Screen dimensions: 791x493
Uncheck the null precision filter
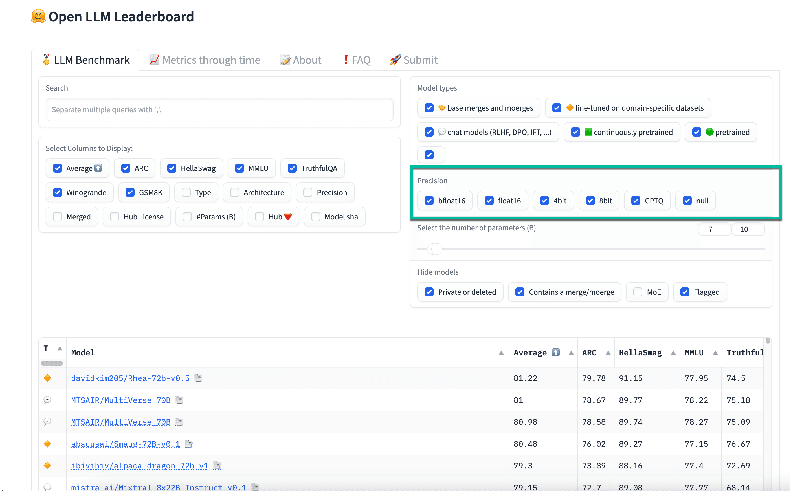click(688, 201)
